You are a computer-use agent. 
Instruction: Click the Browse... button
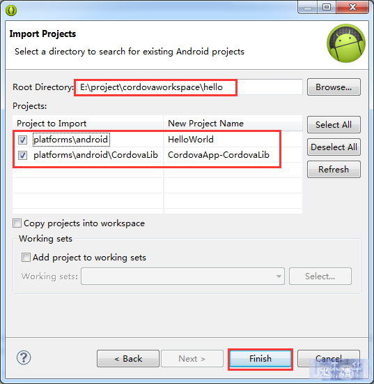[x=334, y=87]
